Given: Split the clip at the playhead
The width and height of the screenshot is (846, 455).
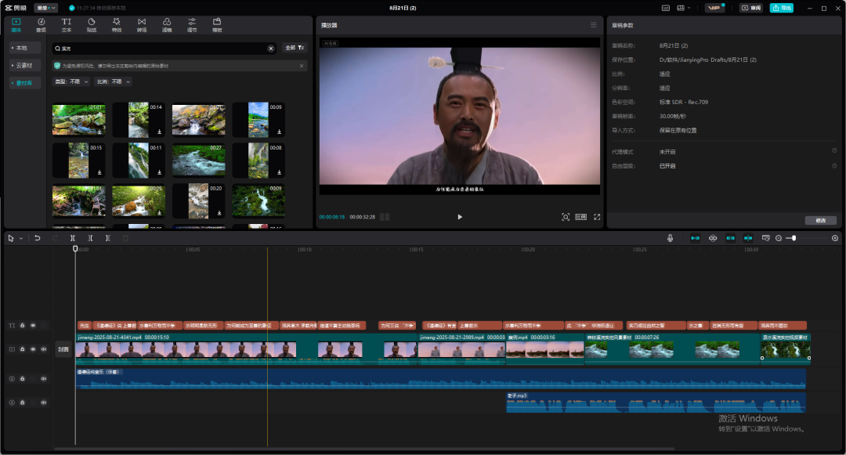Looking at the screenshot, I should tap(72, 238).
